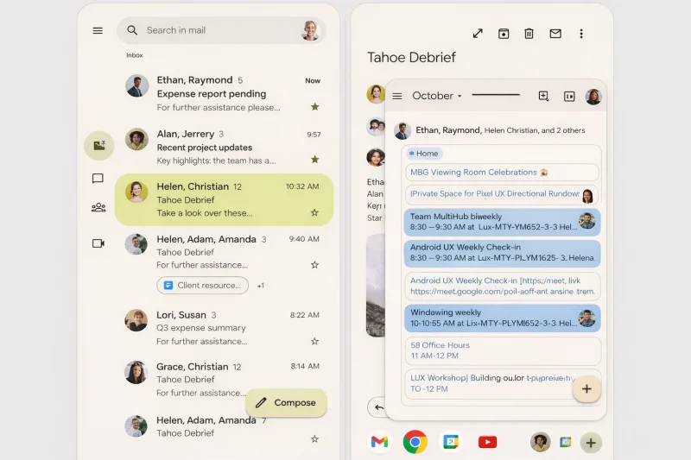Expand the October month dropdown

[437, 96]
